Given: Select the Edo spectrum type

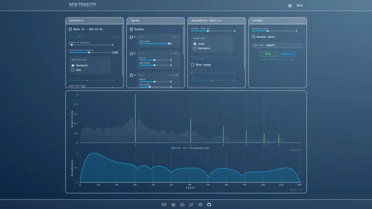Looking at the screenshot, I should (x=73, y=70).
